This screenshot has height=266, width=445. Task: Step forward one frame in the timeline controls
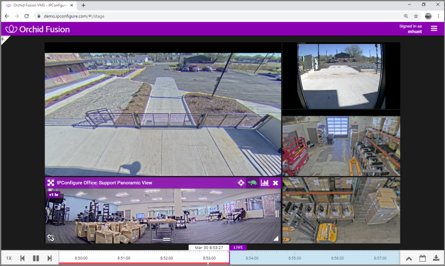click(x=49, y=258)
